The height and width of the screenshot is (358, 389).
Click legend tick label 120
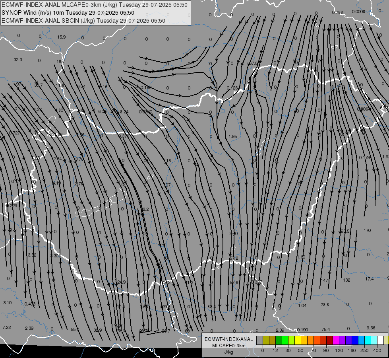click(x=339, y=350)
